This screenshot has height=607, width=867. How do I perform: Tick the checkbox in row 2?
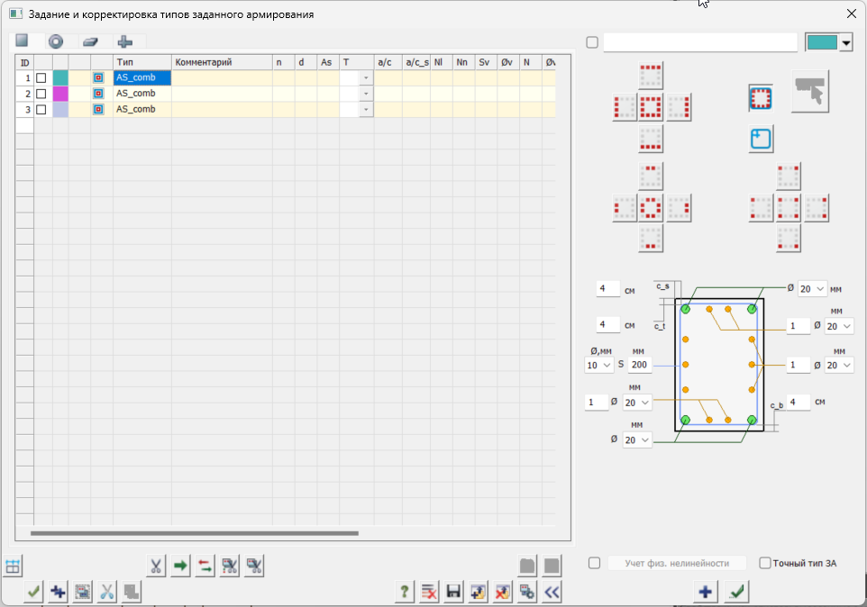pyautogui.click(x=41, y=94)
